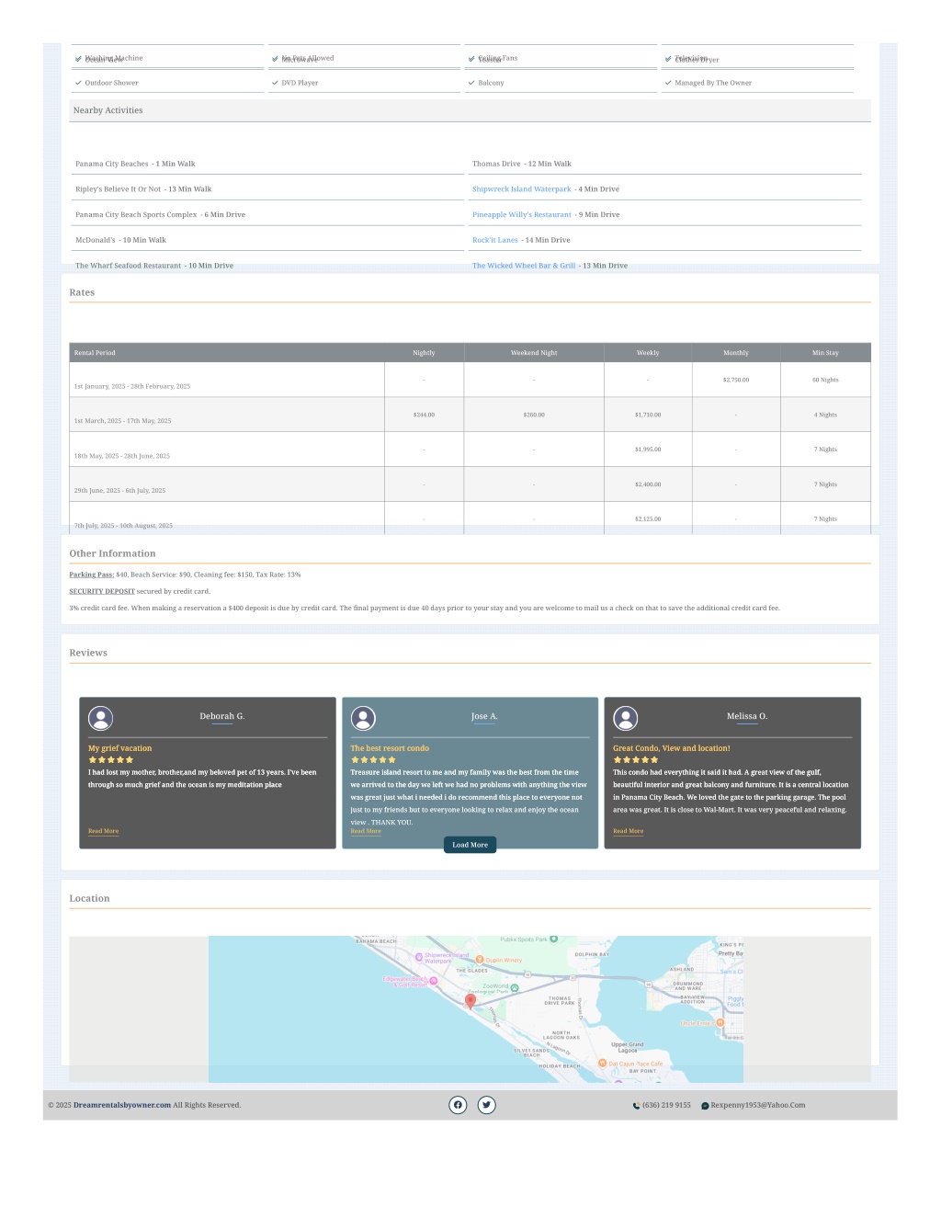Click the $2,750.00 monthly rate cell

(736, 380)
